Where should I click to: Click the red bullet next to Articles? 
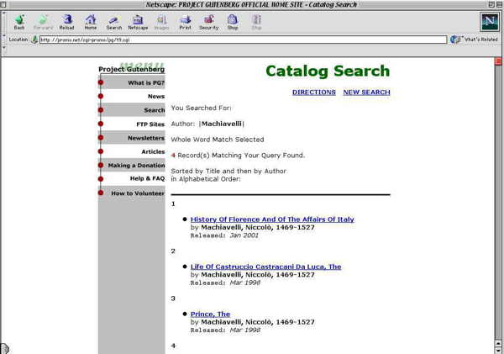[101, 151]
